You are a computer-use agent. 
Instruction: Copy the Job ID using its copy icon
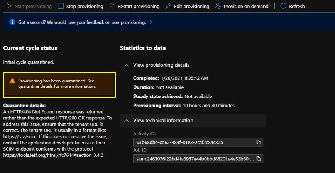point(258,159)
